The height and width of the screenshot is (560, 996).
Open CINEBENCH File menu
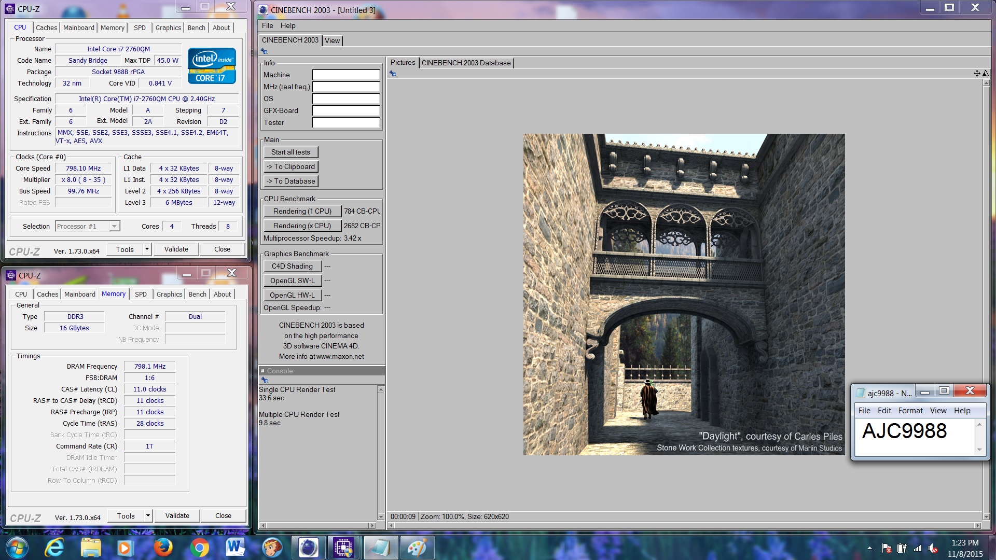click(267, 25)
